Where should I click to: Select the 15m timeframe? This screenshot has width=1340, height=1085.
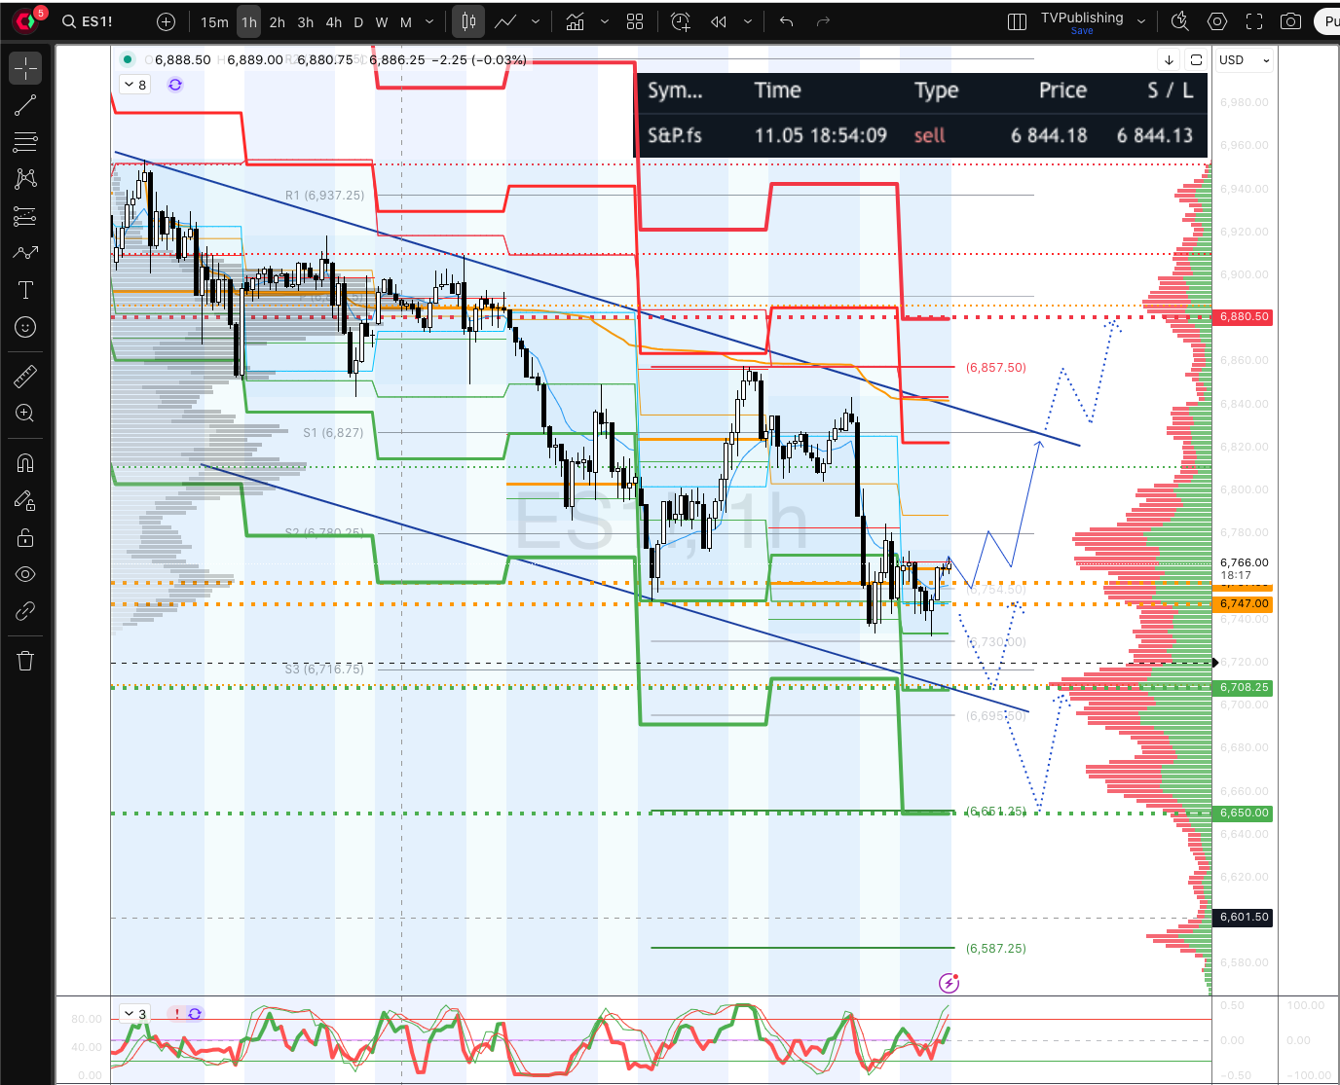214,21
